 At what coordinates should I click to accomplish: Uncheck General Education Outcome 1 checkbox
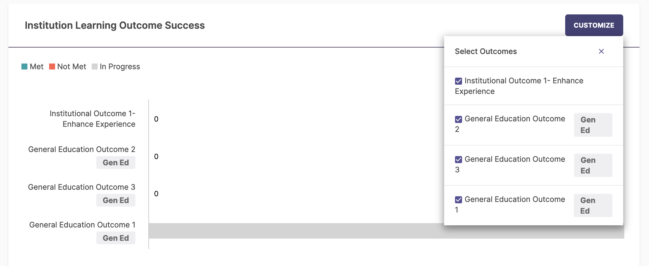click(x=459, y=200)
